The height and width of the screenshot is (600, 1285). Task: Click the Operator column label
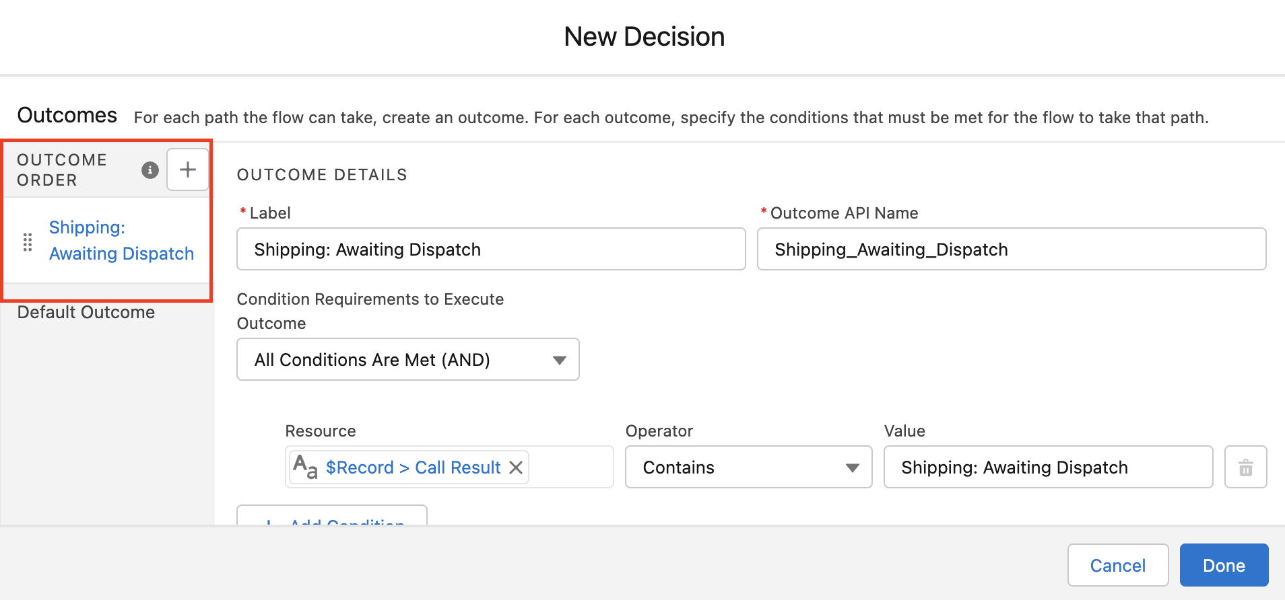tap(659, 431)
